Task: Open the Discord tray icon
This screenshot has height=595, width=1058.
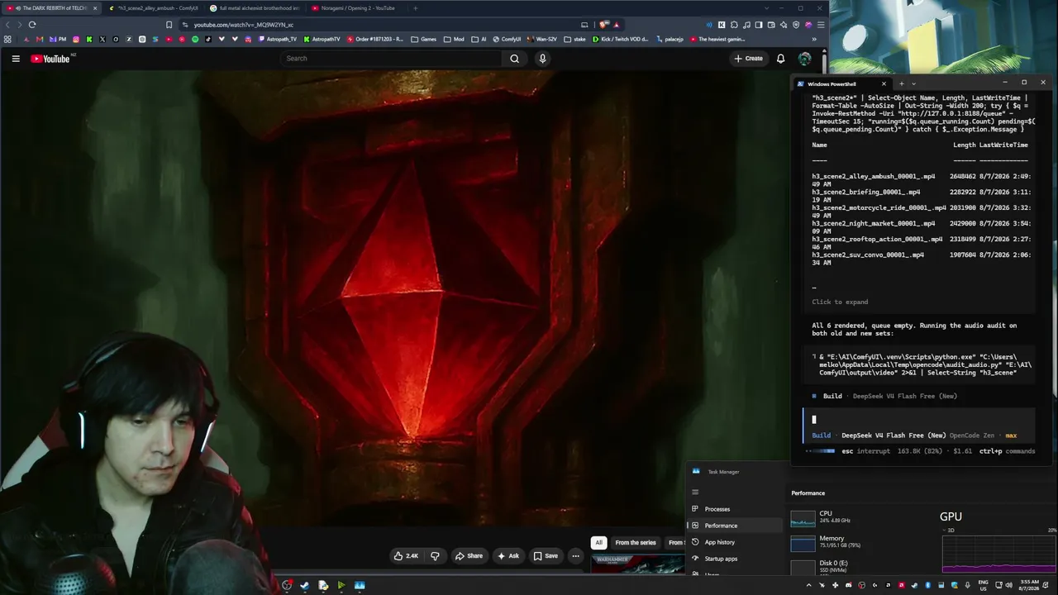Action: [x=849, y=585]
